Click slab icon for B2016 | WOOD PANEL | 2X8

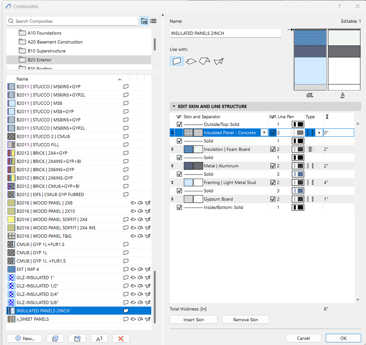click(133, 203)
